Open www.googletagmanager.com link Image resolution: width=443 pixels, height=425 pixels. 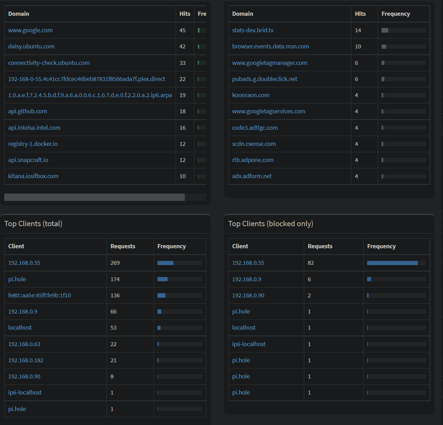(x=269, y=63)
